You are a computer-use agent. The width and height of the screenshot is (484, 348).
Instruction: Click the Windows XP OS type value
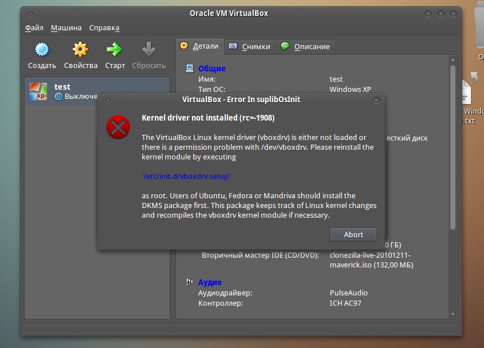click(x=350, y=89)
